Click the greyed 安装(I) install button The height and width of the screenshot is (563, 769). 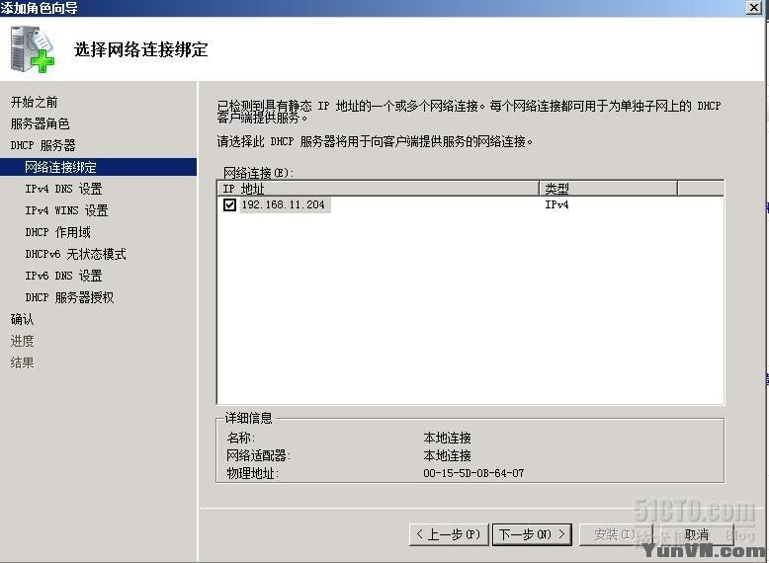click(617, 534)
